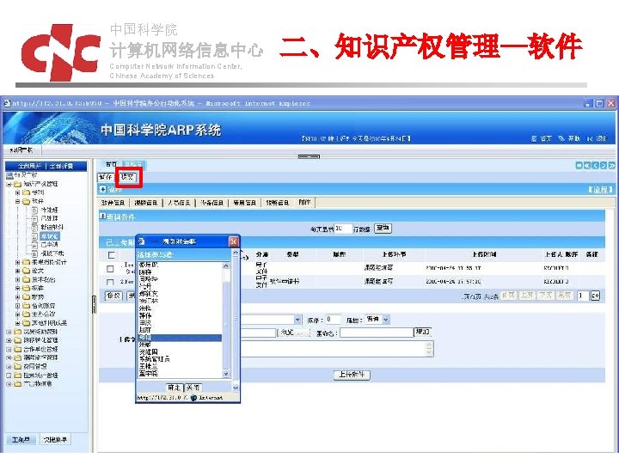Select the highlighted name in participant list

pos(180,338)
